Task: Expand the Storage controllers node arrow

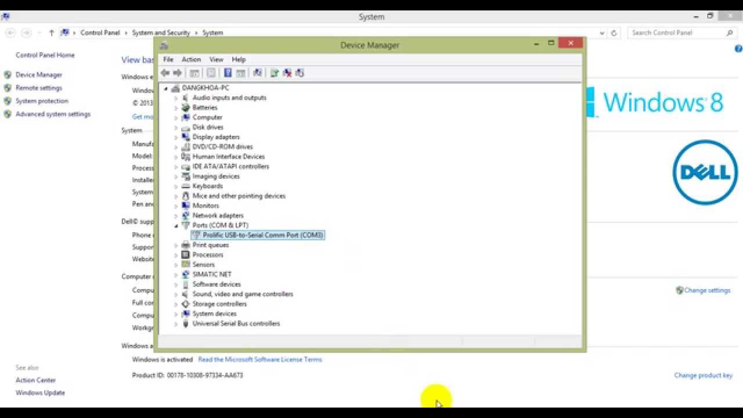Action: pyautogui.click(x=176, y=304)
